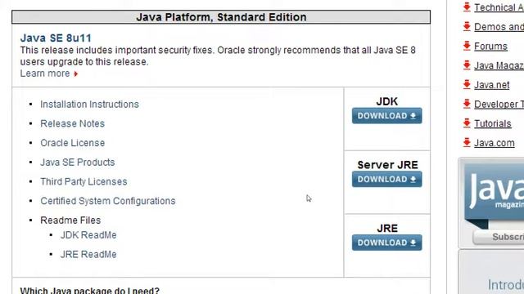Viewport: 524px width, 294px height.
Task: Open Certified System Configurations link
Action: click(108, 201)
